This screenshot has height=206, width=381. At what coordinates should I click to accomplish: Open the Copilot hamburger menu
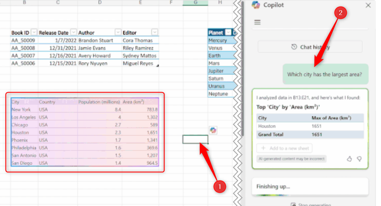(258, 22)
